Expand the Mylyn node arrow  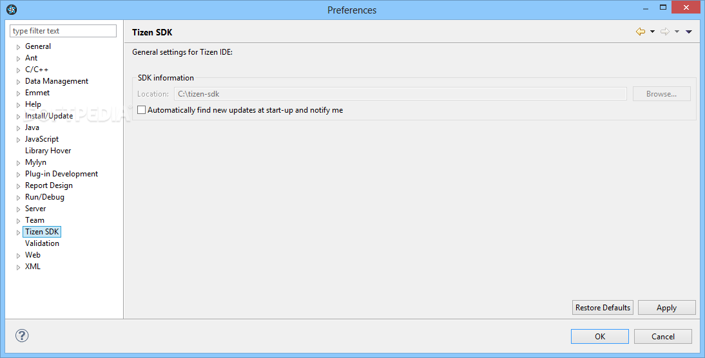click(19, 163)
